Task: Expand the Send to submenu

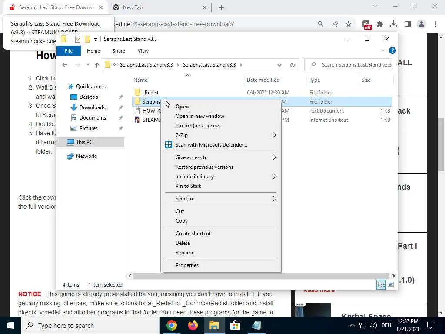Action: [x=221, y=198]
